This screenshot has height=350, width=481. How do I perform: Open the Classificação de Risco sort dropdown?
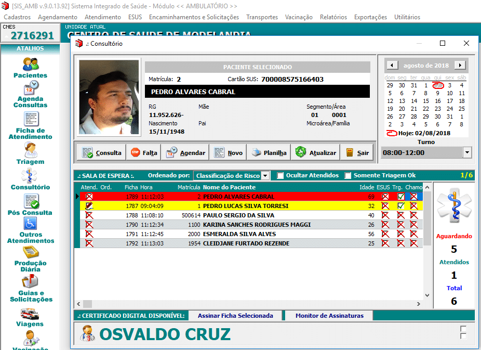pos(265,176)
